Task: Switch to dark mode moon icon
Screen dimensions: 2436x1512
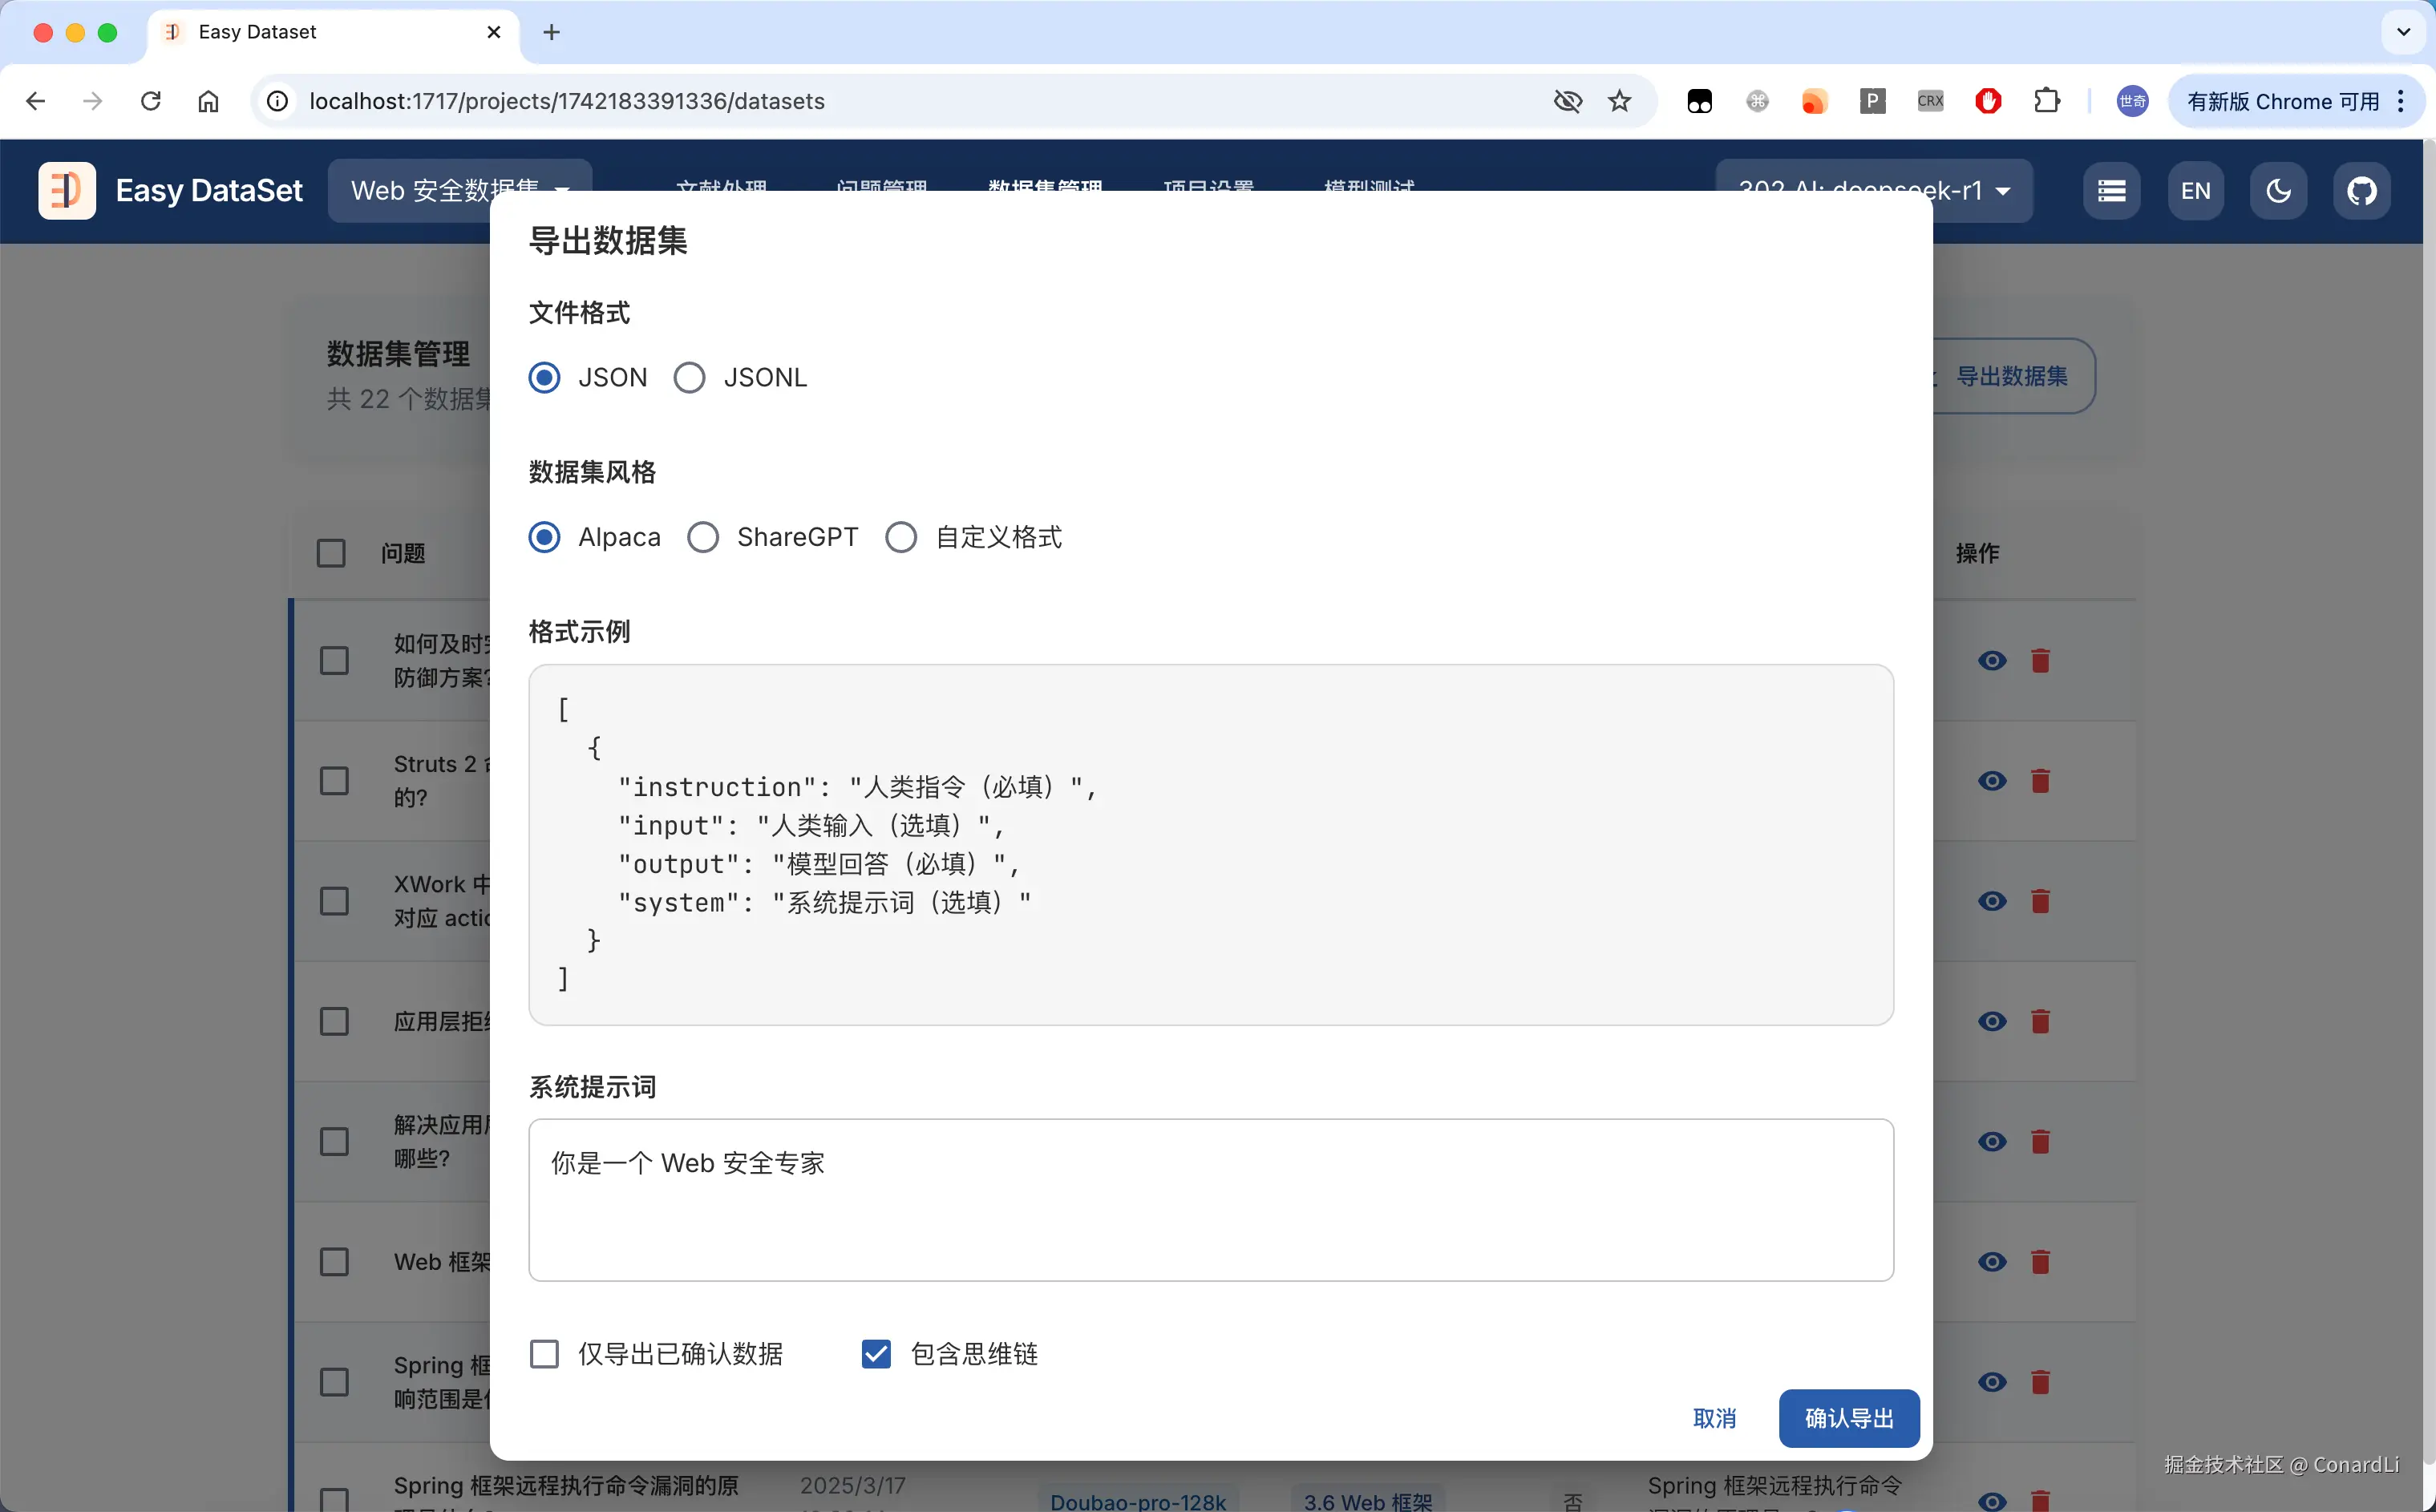Action: coord(2278,190)
